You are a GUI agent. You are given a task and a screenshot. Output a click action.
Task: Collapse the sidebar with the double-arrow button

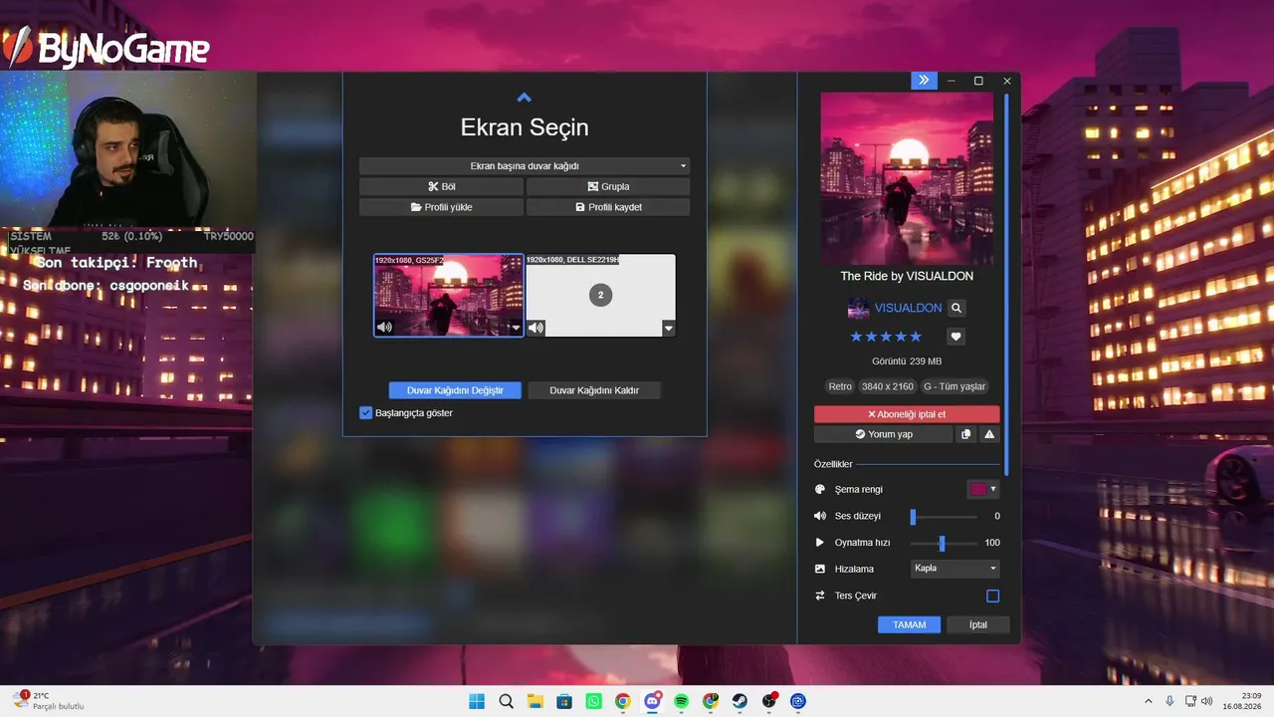coord(924,81)
